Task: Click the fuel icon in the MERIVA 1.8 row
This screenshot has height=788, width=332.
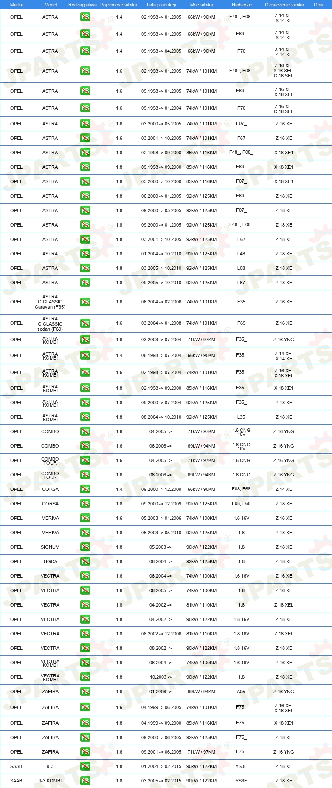Action: pos(85,532)
